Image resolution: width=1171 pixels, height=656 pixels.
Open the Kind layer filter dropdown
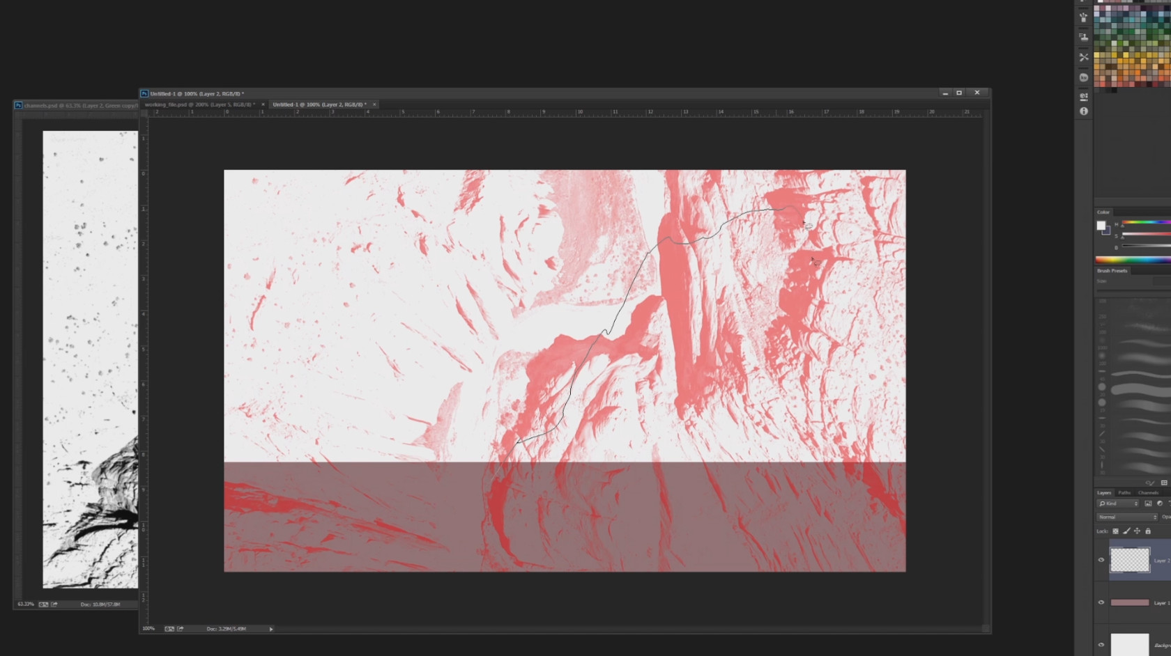click(1117, 503)
